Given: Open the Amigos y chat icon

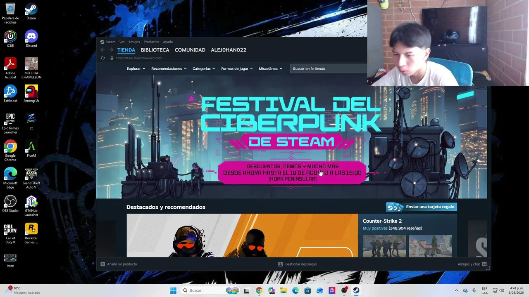Looking at the screenshot, I should pos(484,264).
